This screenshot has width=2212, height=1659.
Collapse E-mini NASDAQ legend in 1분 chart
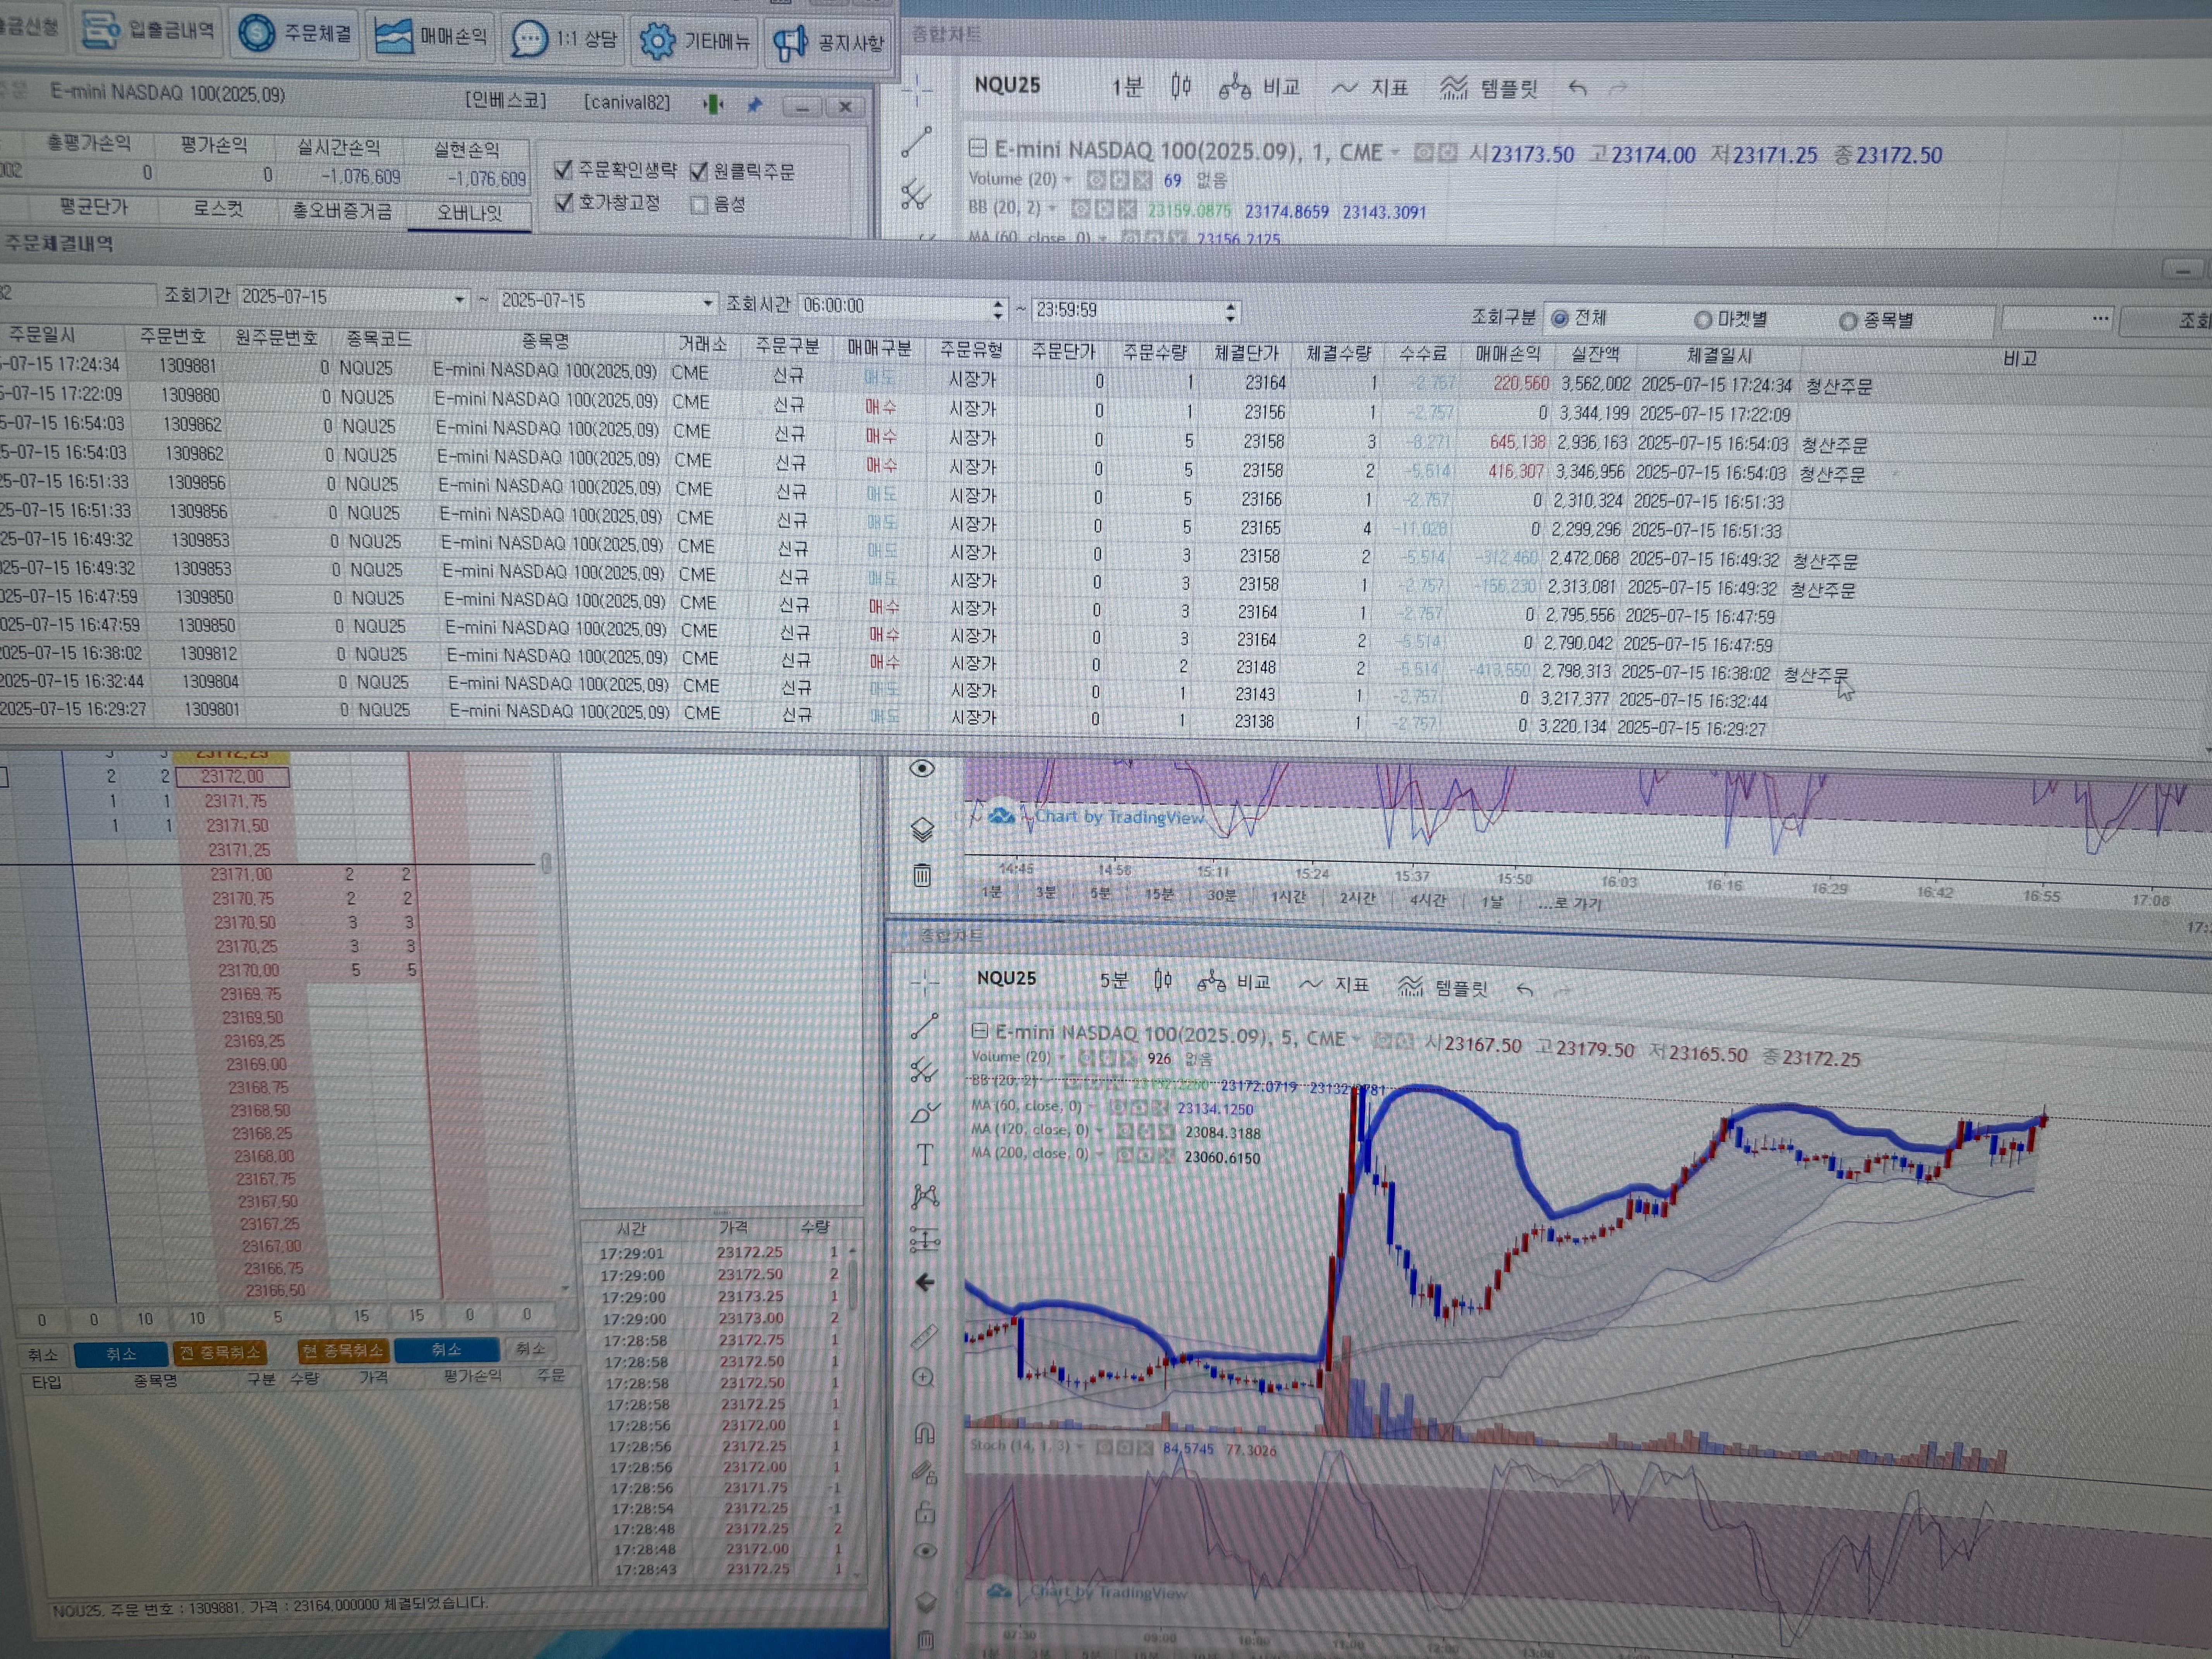coord(977,148)
